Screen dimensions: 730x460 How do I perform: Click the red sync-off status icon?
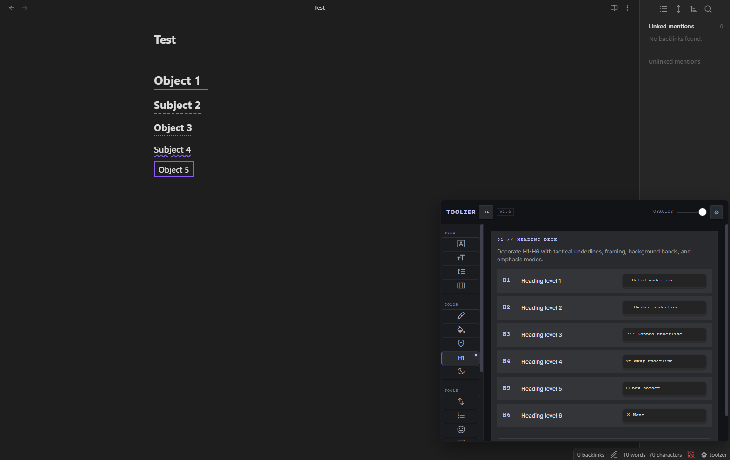(x=691, y=455)
